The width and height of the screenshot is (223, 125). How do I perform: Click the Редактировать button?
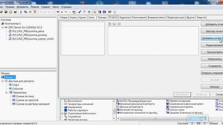212,45
